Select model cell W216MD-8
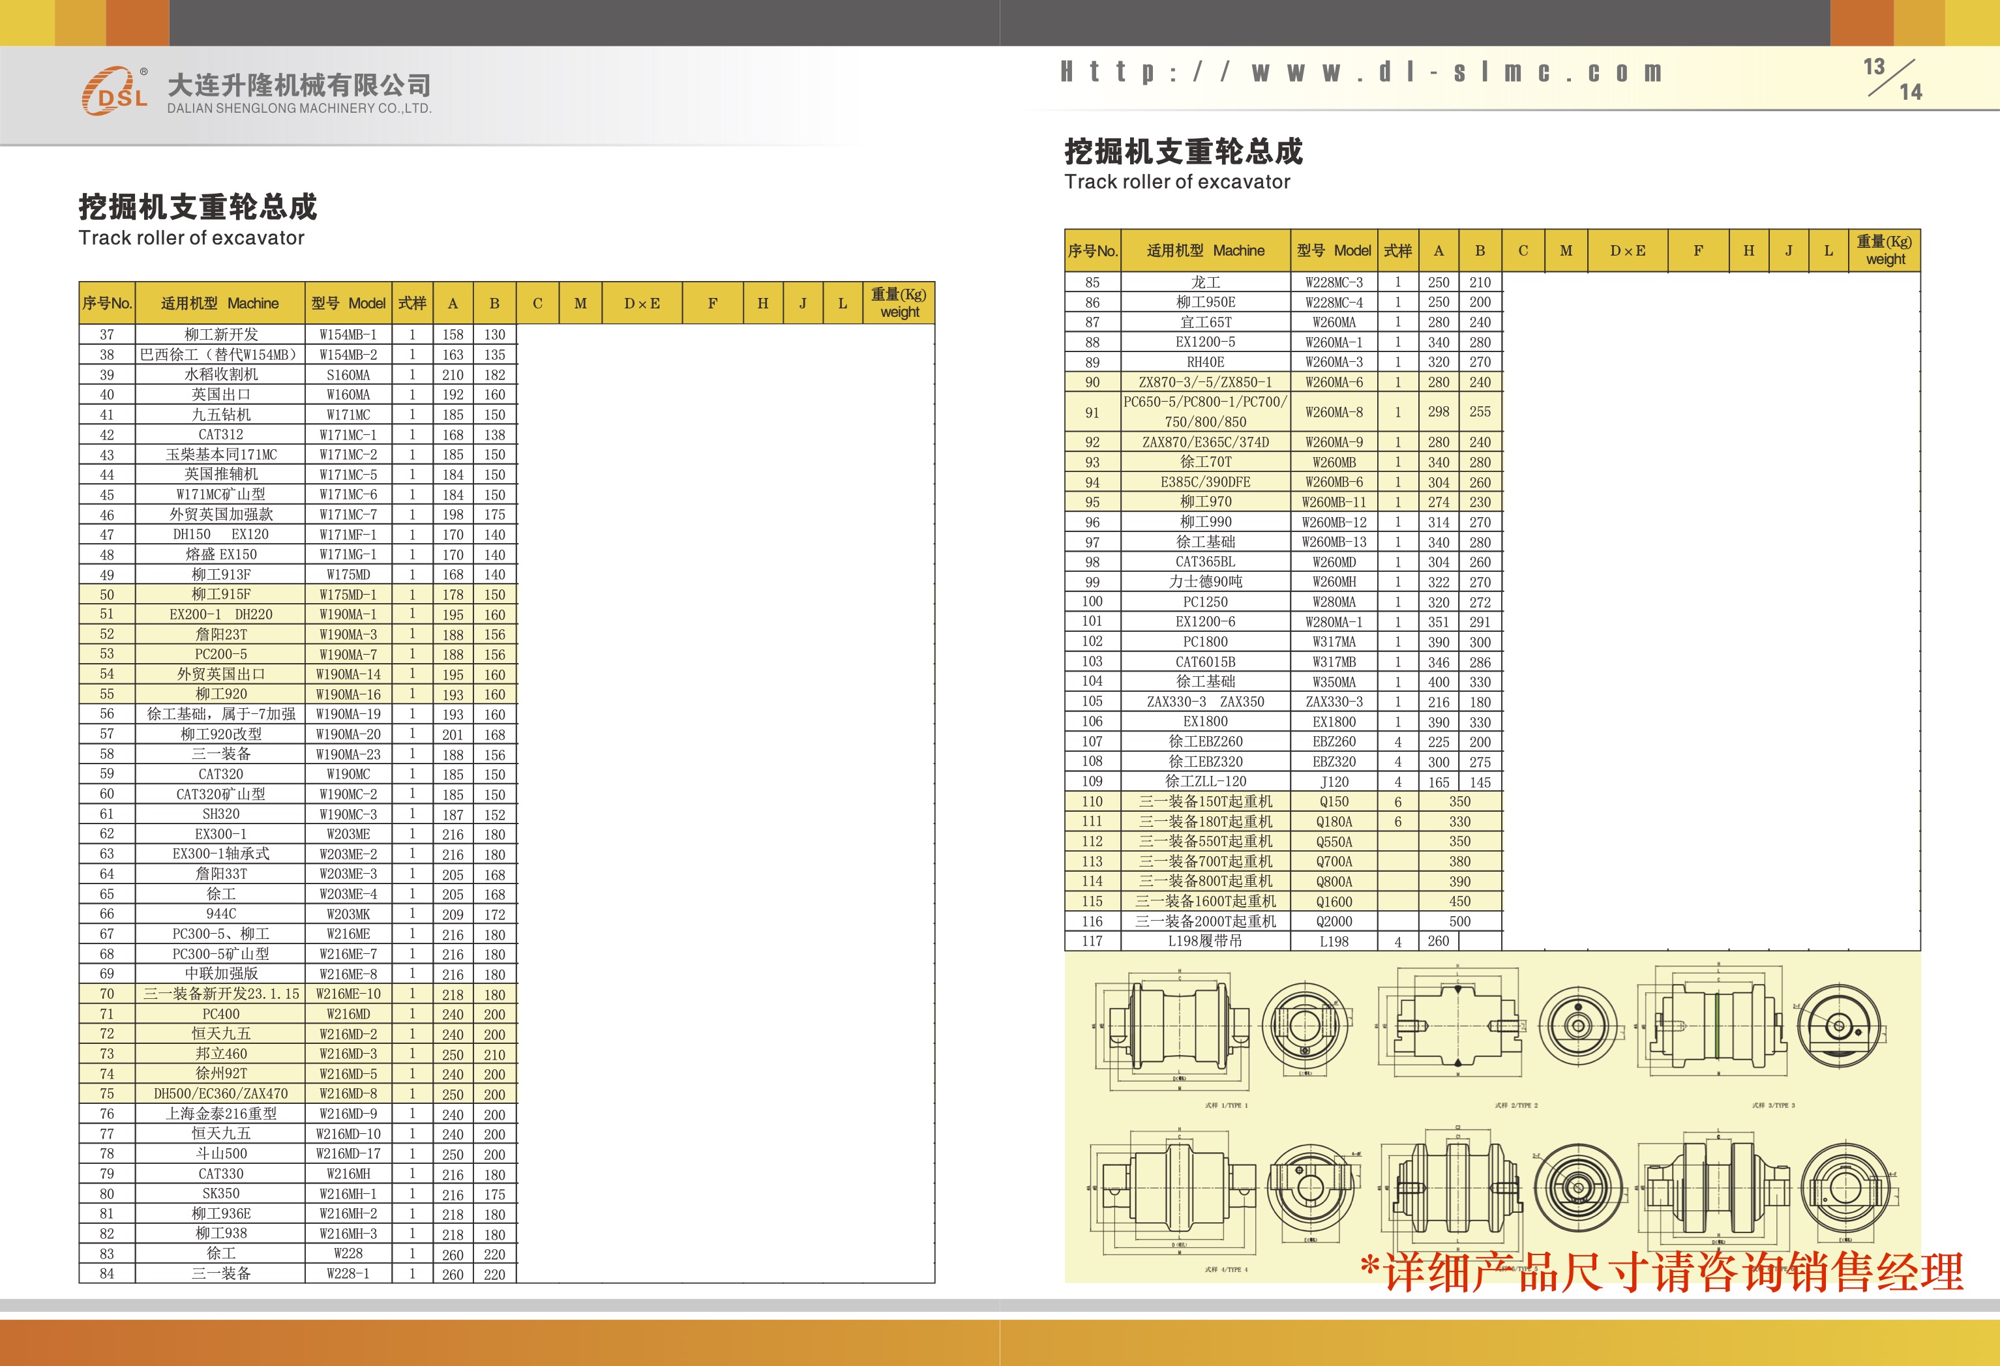The height and width of the screenshot is (1366, 2000). click(348, 1093)
